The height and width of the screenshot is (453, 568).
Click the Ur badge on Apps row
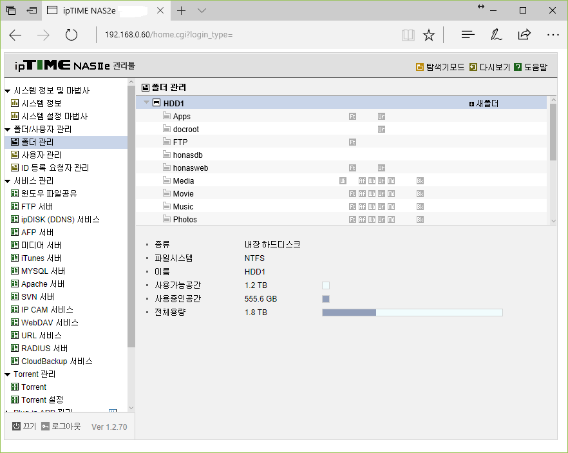point(381,117)
